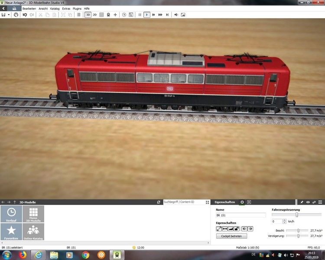Undo the last action
The height and width of the screenshot is (260, 325).
(x=25, y=15)
